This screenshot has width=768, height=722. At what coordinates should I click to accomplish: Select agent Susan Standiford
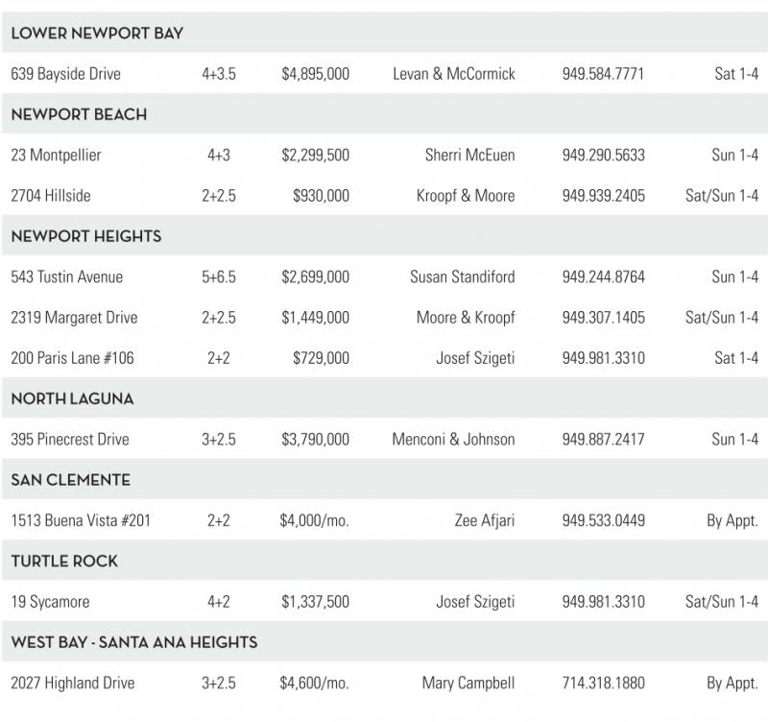click(x=462, y=277)
